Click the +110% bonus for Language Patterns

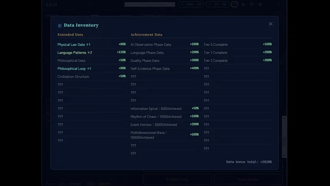[x=121, y=52]
